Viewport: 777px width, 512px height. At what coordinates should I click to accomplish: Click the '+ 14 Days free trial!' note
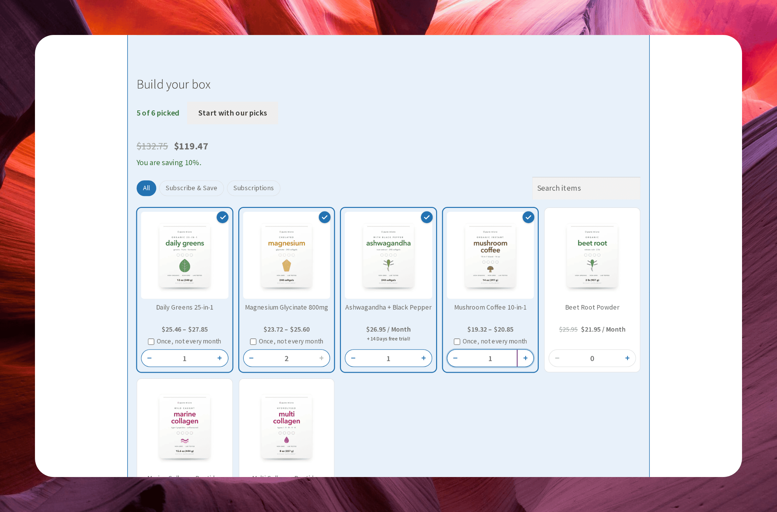[x=388, y=339]
